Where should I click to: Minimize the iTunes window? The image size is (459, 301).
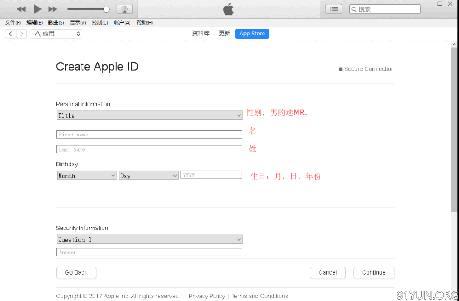pos(429,4)
